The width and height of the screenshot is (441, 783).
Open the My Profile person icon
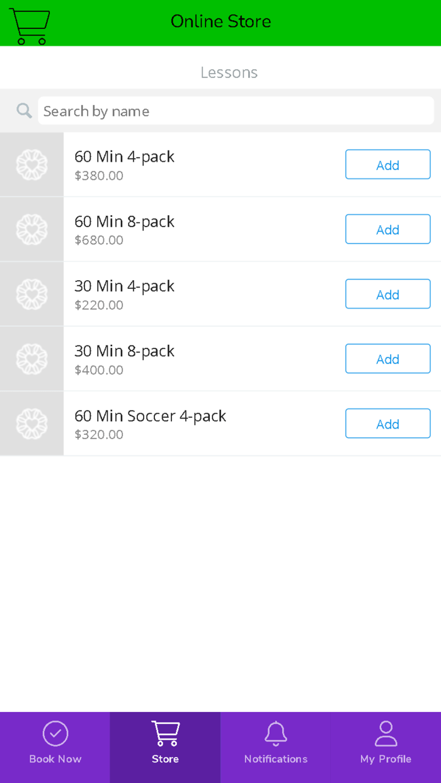tap(386, 733)
